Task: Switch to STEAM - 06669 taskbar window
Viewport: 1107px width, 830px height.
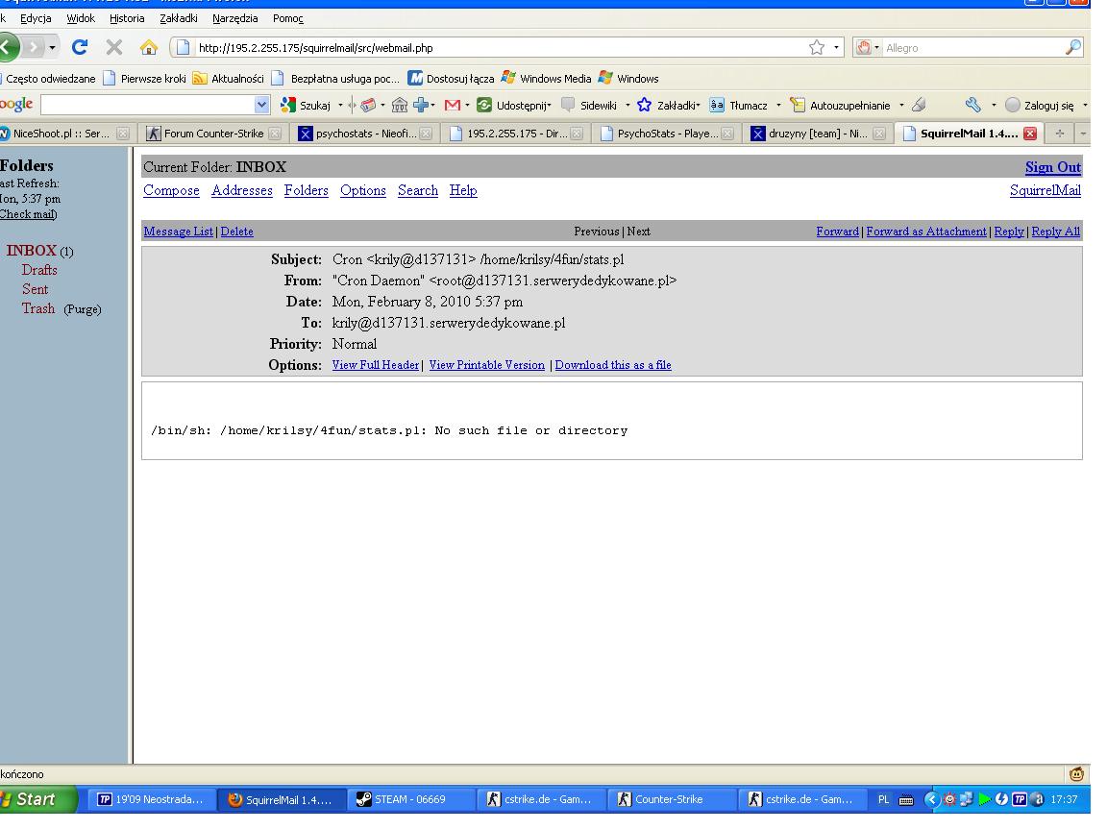Action: (x=410, y=799)
